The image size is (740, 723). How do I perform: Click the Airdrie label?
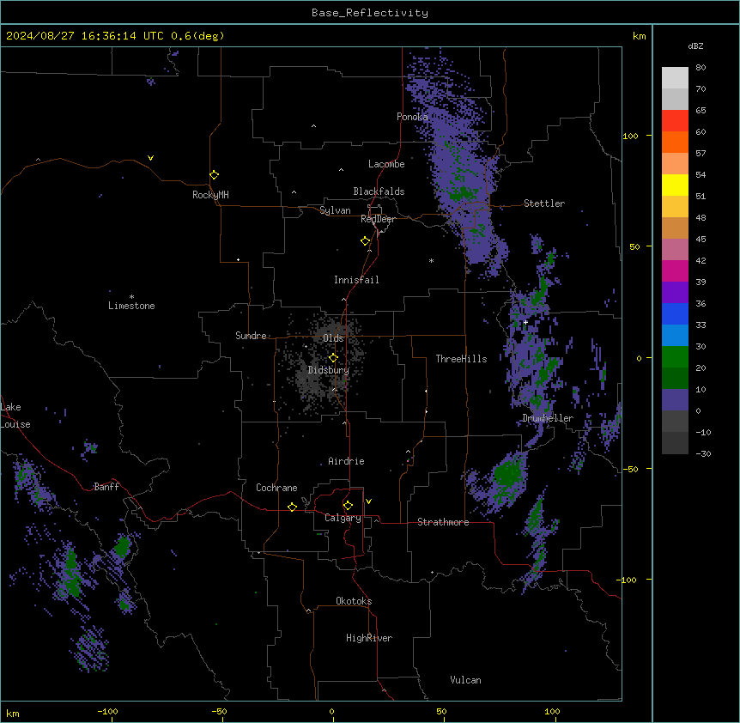(x=346, y=461)
